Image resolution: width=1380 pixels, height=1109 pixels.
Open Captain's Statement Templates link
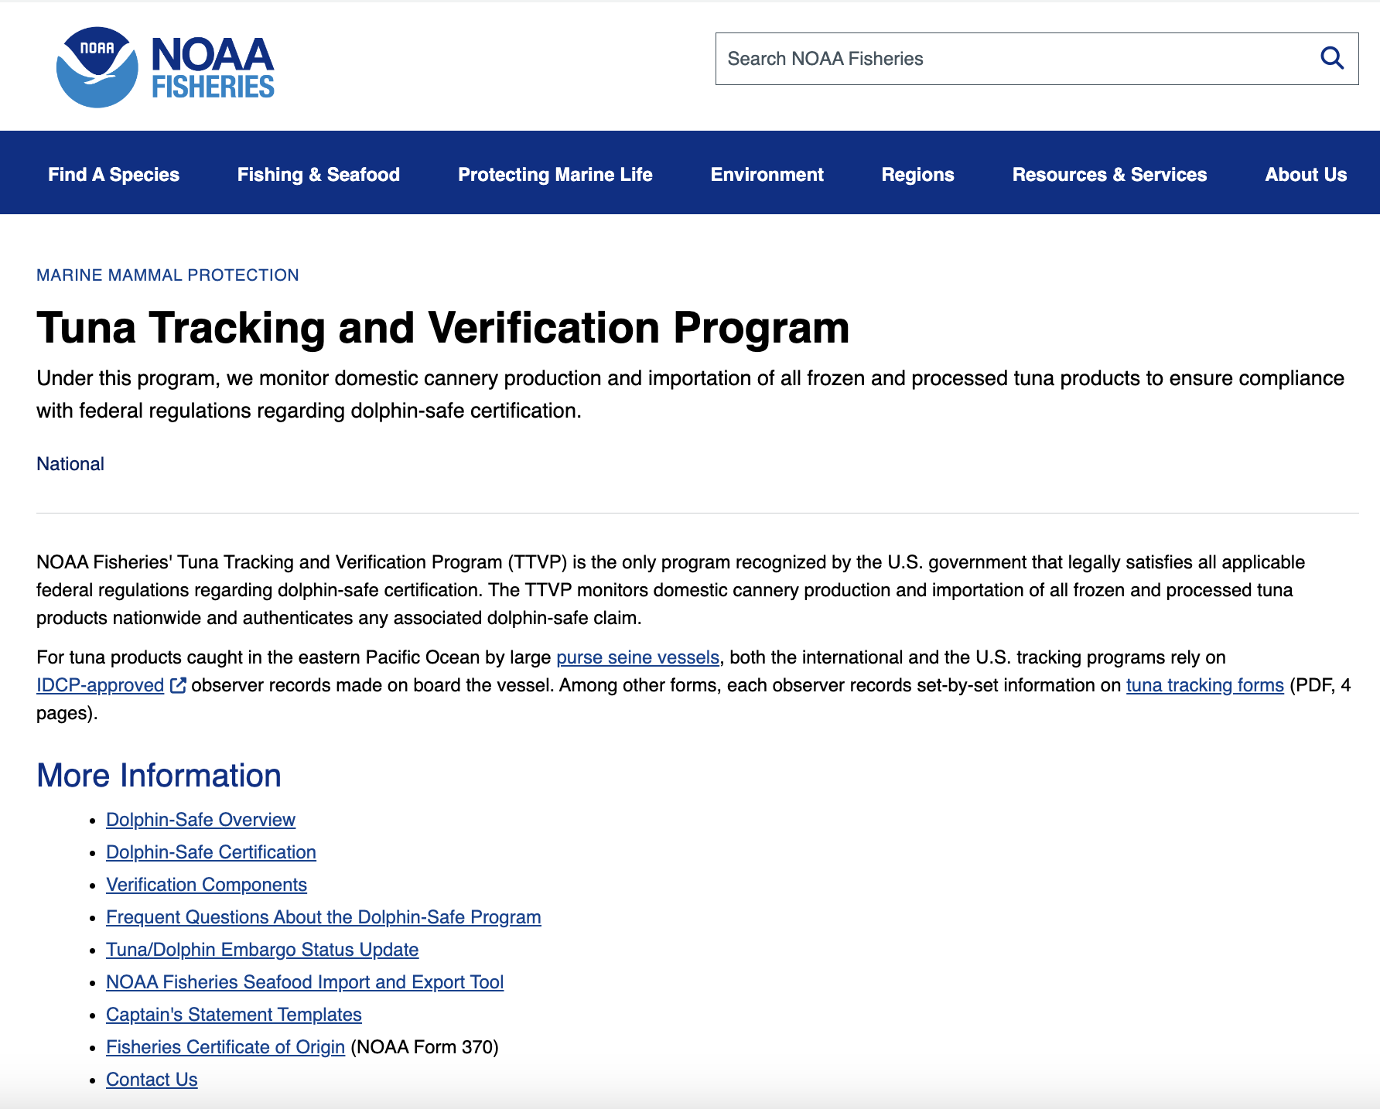[234, 1015]
